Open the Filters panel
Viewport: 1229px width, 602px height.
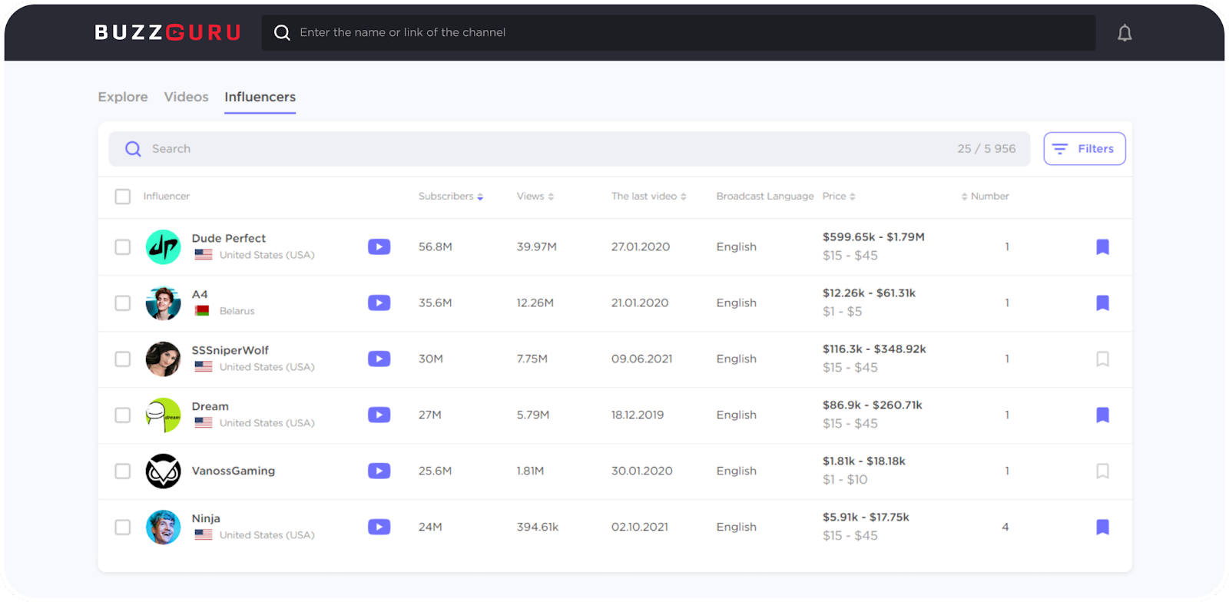(1084, 149)
